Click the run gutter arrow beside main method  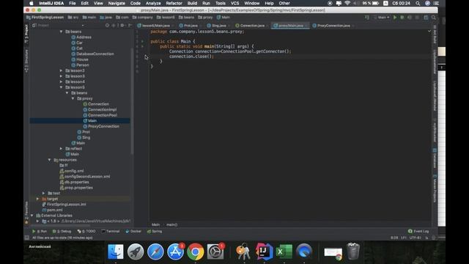click(142, 46)
